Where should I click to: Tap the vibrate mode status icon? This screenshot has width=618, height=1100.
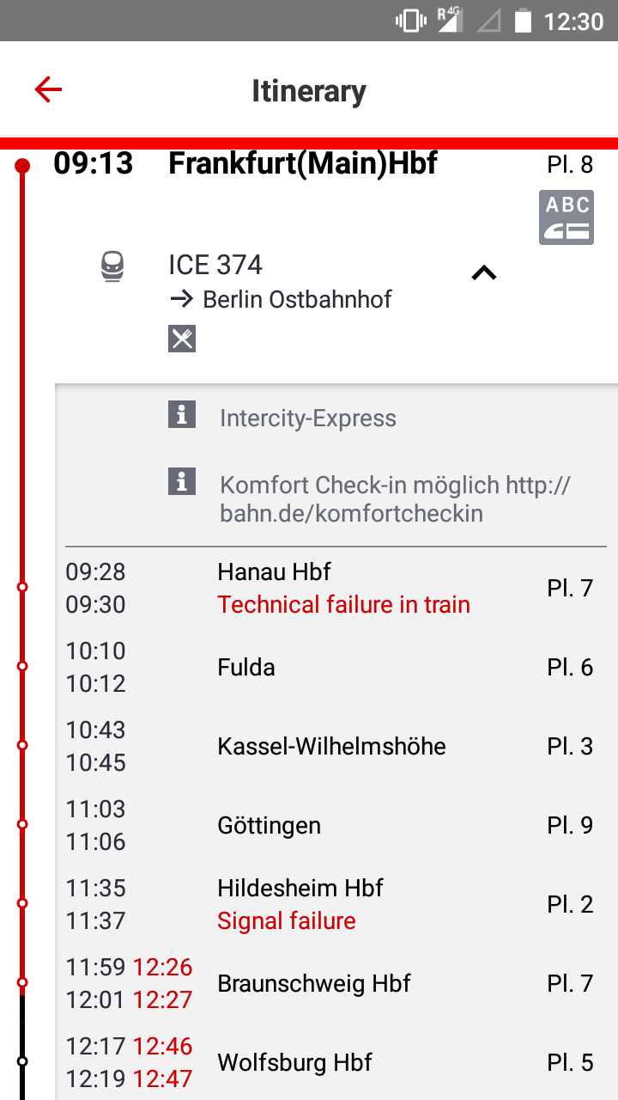point(411,21)
